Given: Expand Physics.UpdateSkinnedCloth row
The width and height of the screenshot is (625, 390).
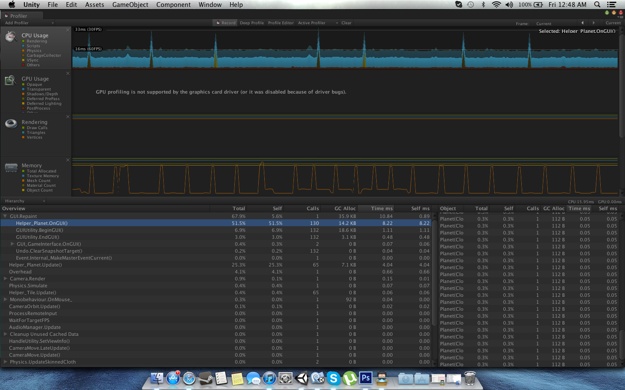Looking at the screenshot, I should coord(5,362).
